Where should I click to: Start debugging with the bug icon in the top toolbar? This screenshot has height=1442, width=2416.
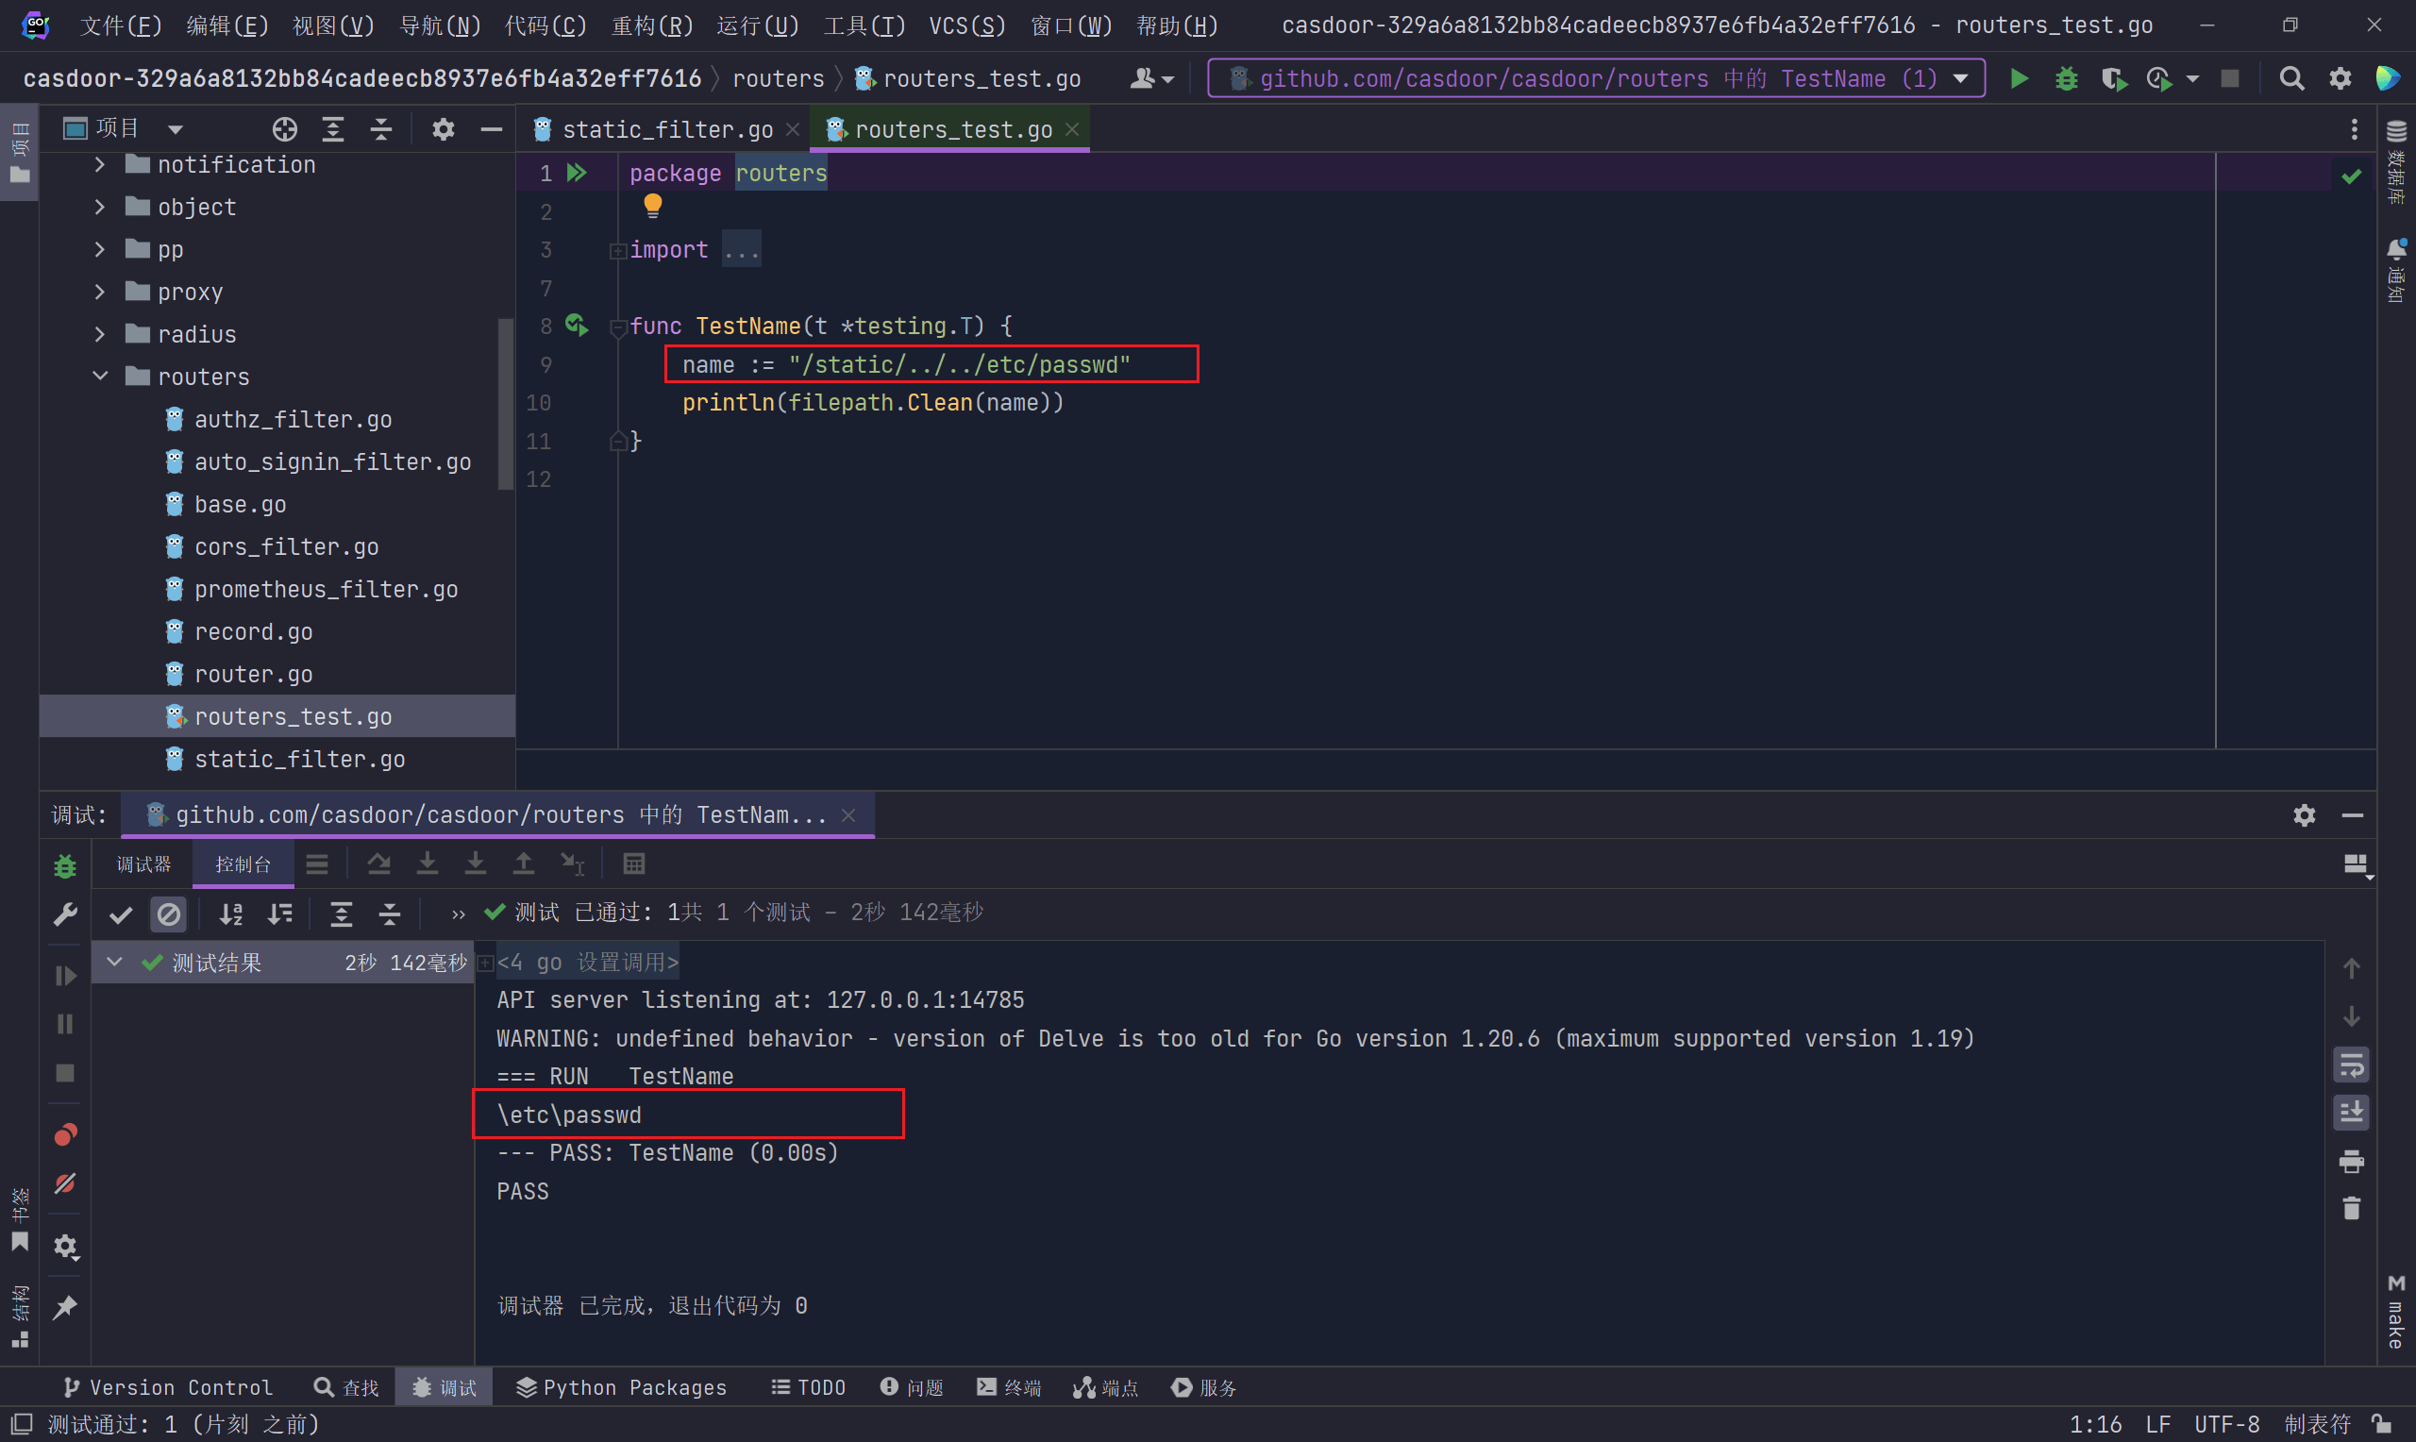tap(2066, 78)
